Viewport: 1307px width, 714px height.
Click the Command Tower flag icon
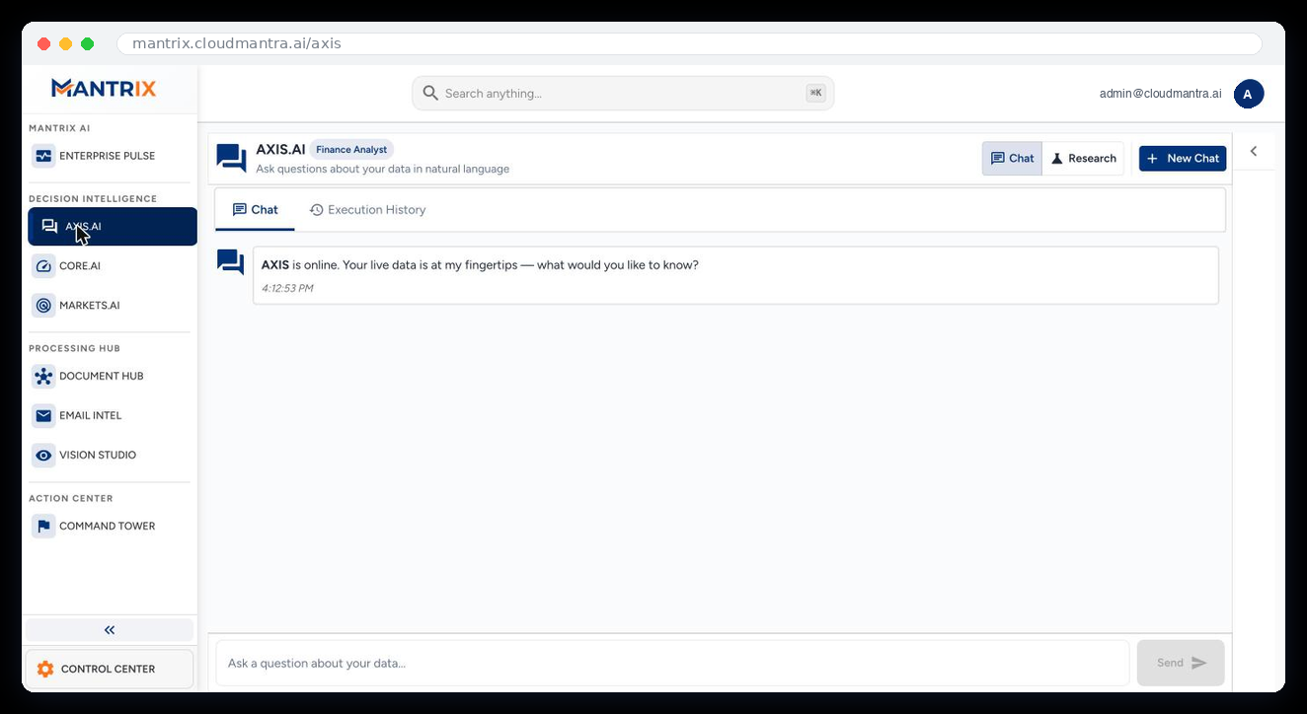(x=43, y=527)
